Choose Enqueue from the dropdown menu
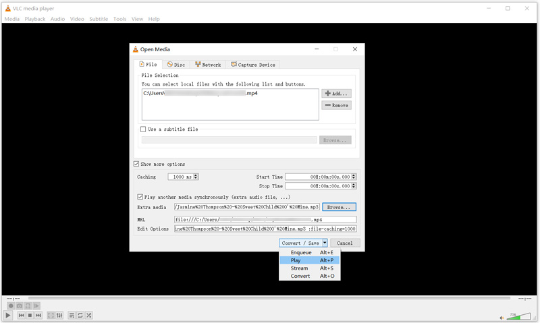Screen dimensions: 540x323 (x=310, y=252)
